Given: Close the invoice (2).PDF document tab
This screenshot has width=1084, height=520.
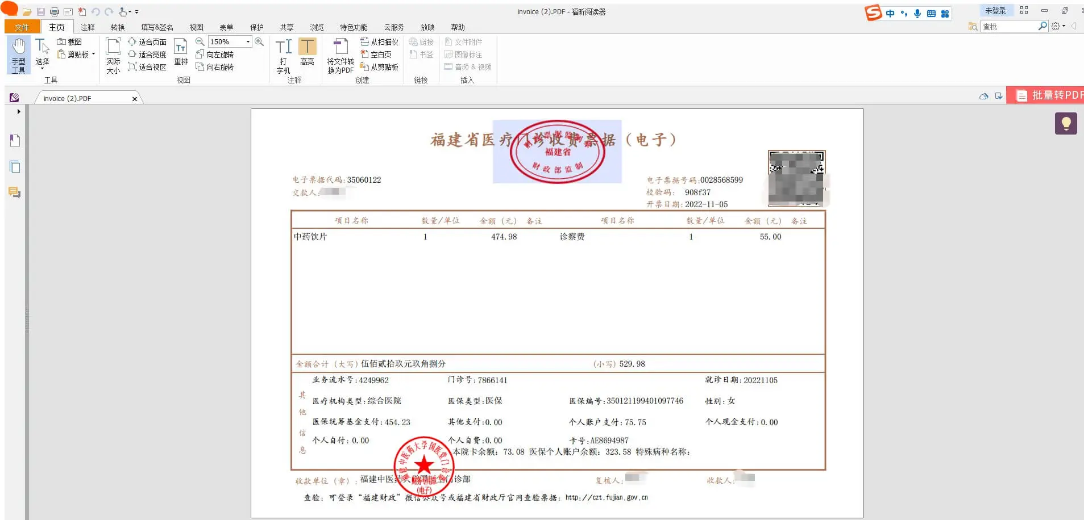Looking at the screenshot, I should pos(135,99).
